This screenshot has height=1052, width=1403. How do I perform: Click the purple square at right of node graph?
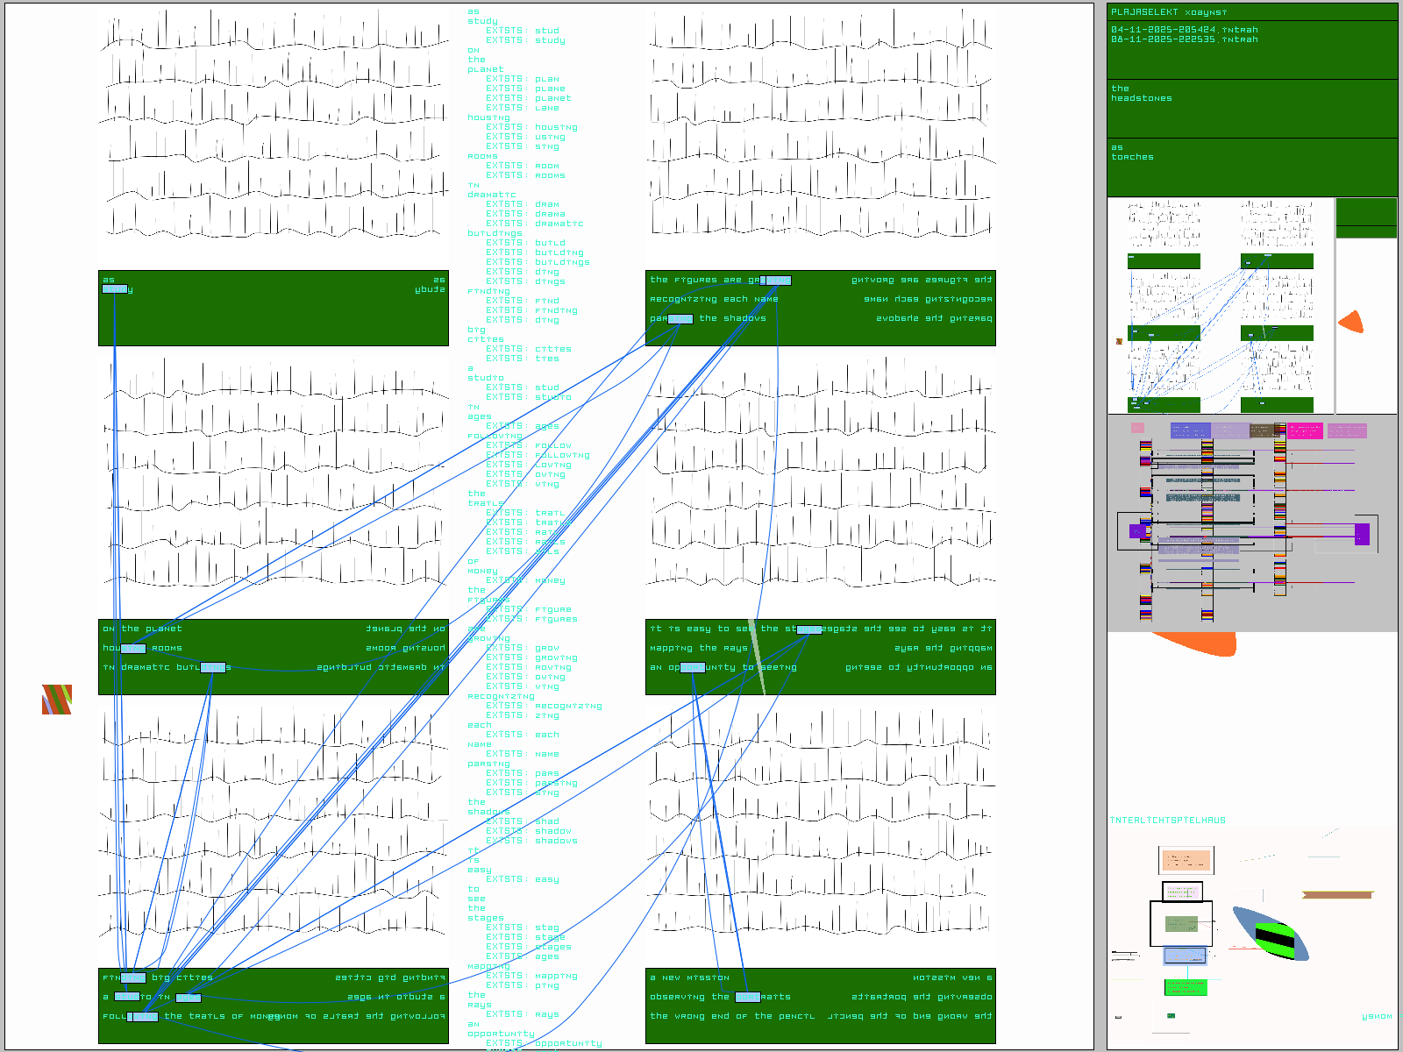1362,534
